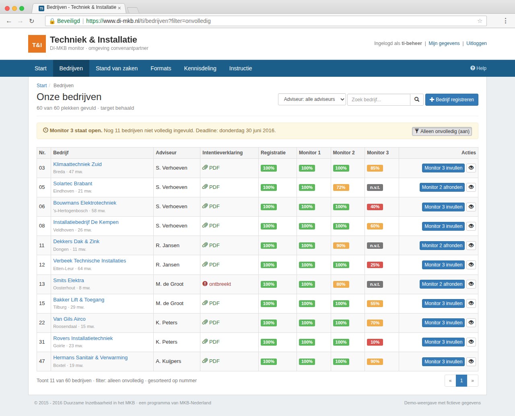Open the Formats menu item
The height and width of the screenshot is (416, 515).
point(161,68)
